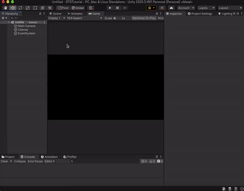
Task: Select the Move tool
Action: pyautogui.click(x=13, y=8)
